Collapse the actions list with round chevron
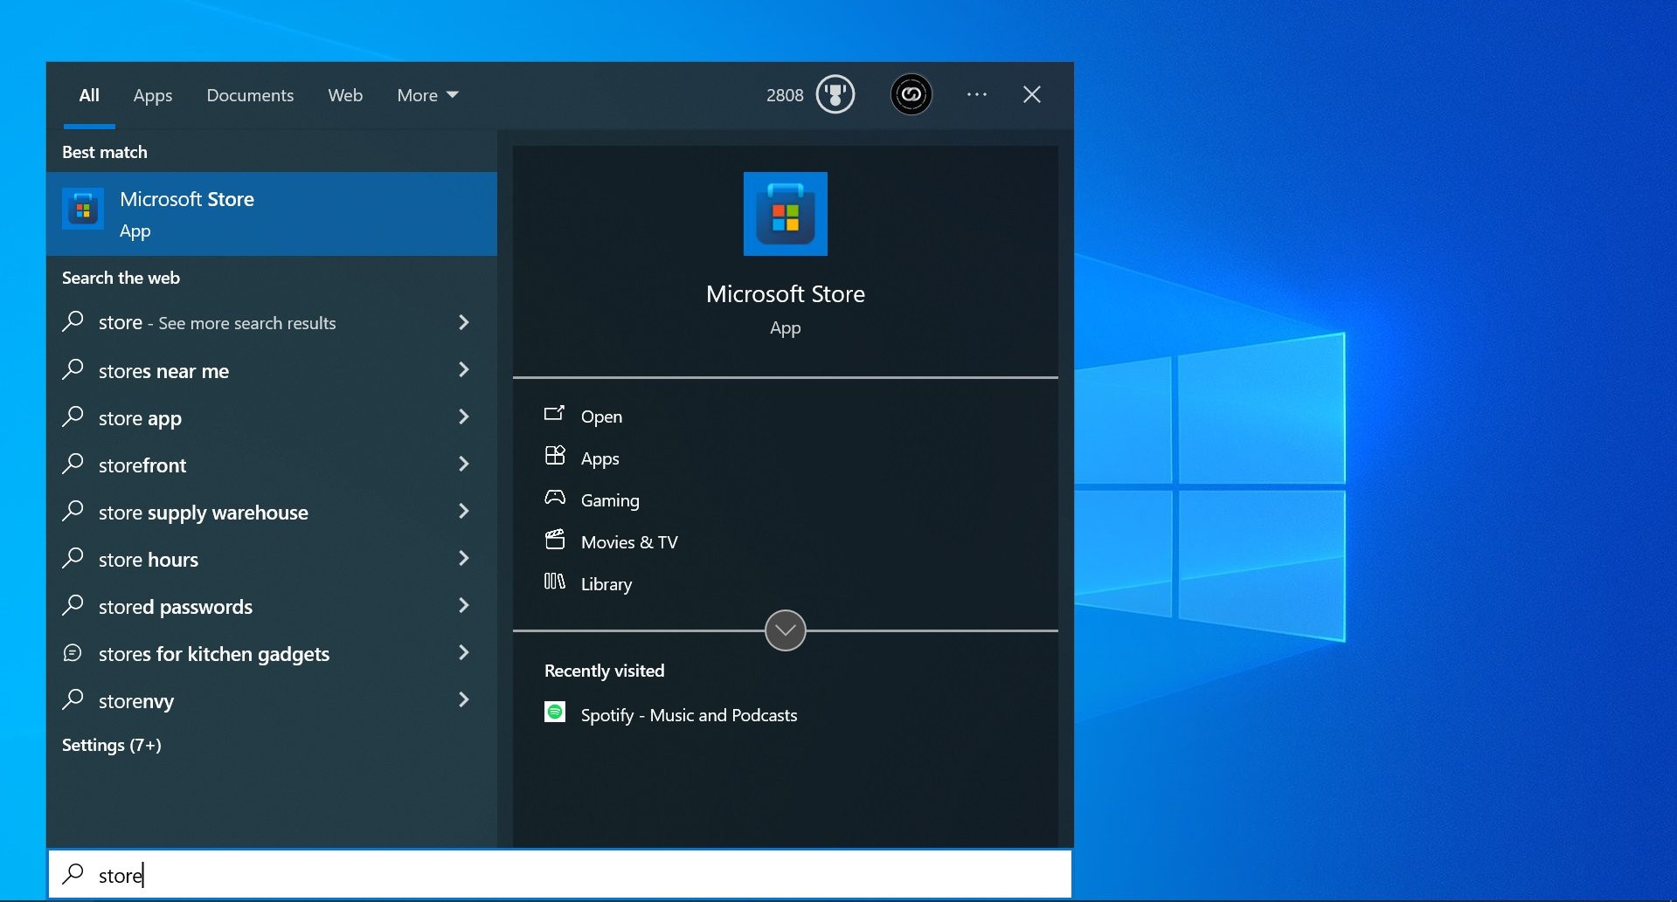This screenshot has height=902, width=1677. pos(785,630)
